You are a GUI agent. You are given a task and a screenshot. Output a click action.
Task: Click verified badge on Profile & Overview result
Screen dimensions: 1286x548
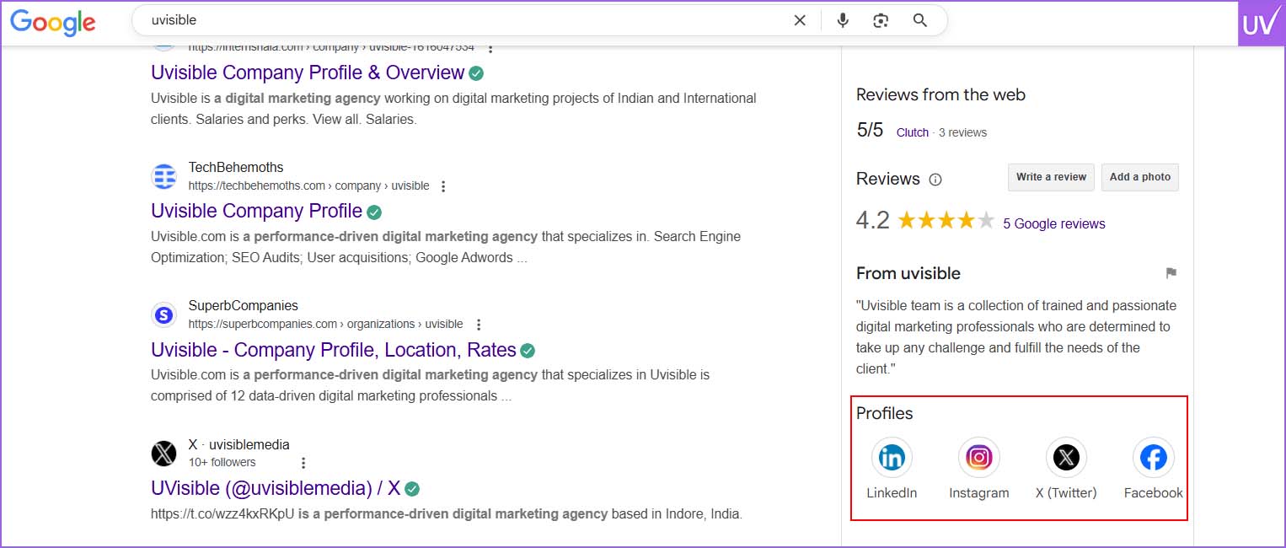coord(476,73)
